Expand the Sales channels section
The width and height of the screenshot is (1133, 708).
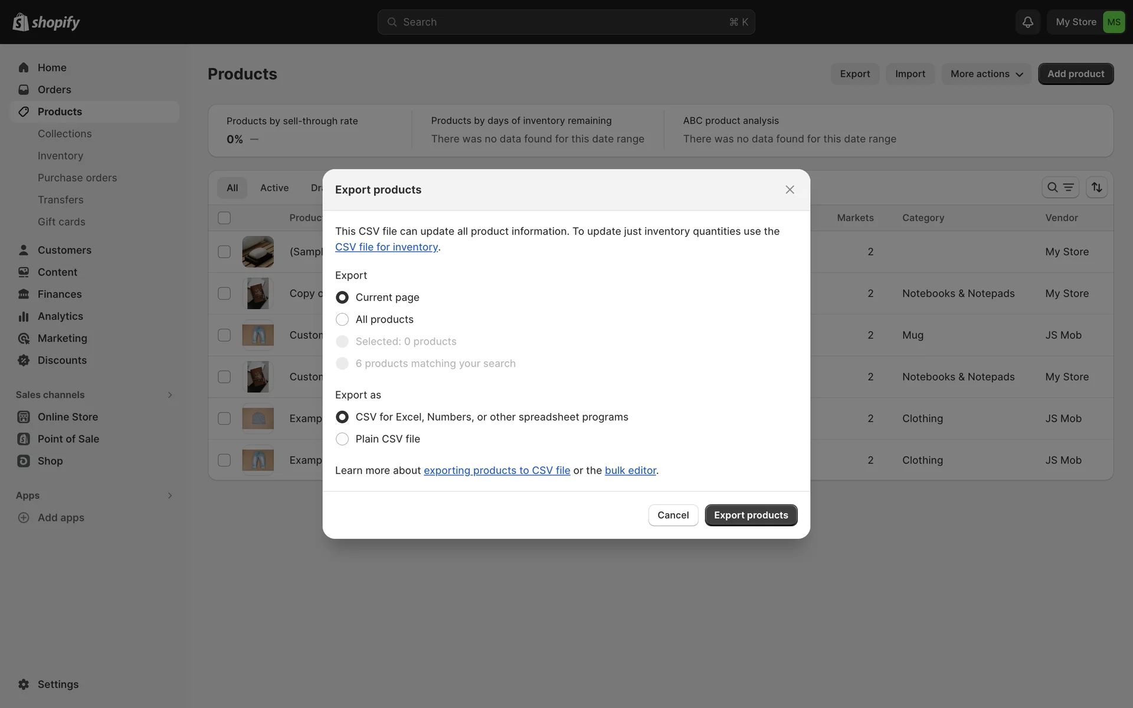click(170, 395)
